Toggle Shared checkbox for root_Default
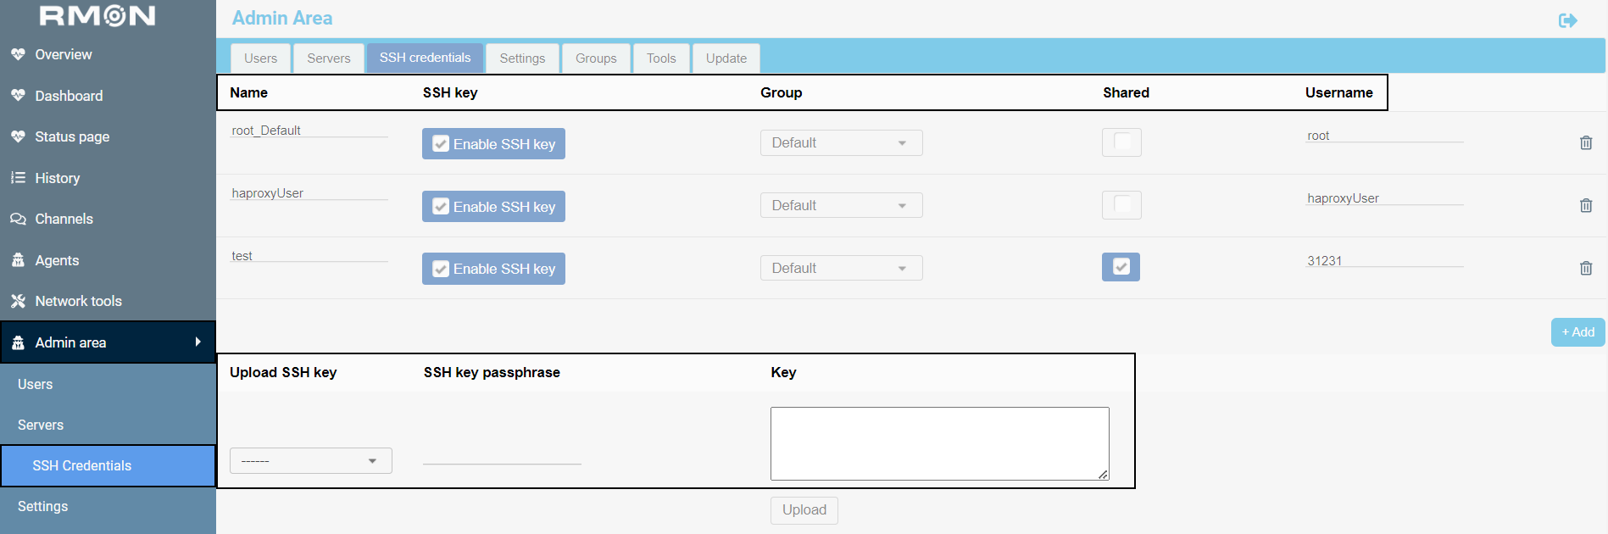The height and width of the screenshot is (534, 1608). 1121,142
